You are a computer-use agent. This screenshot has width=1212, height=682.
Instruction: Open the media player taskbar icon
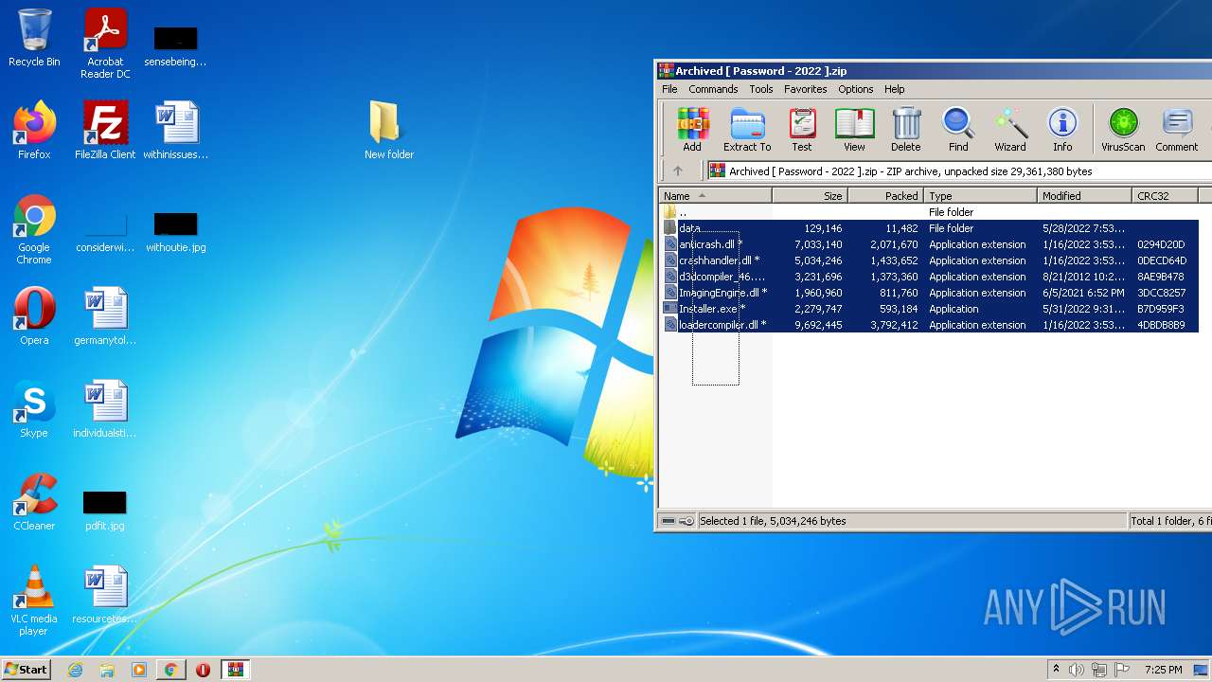(139, 670)
